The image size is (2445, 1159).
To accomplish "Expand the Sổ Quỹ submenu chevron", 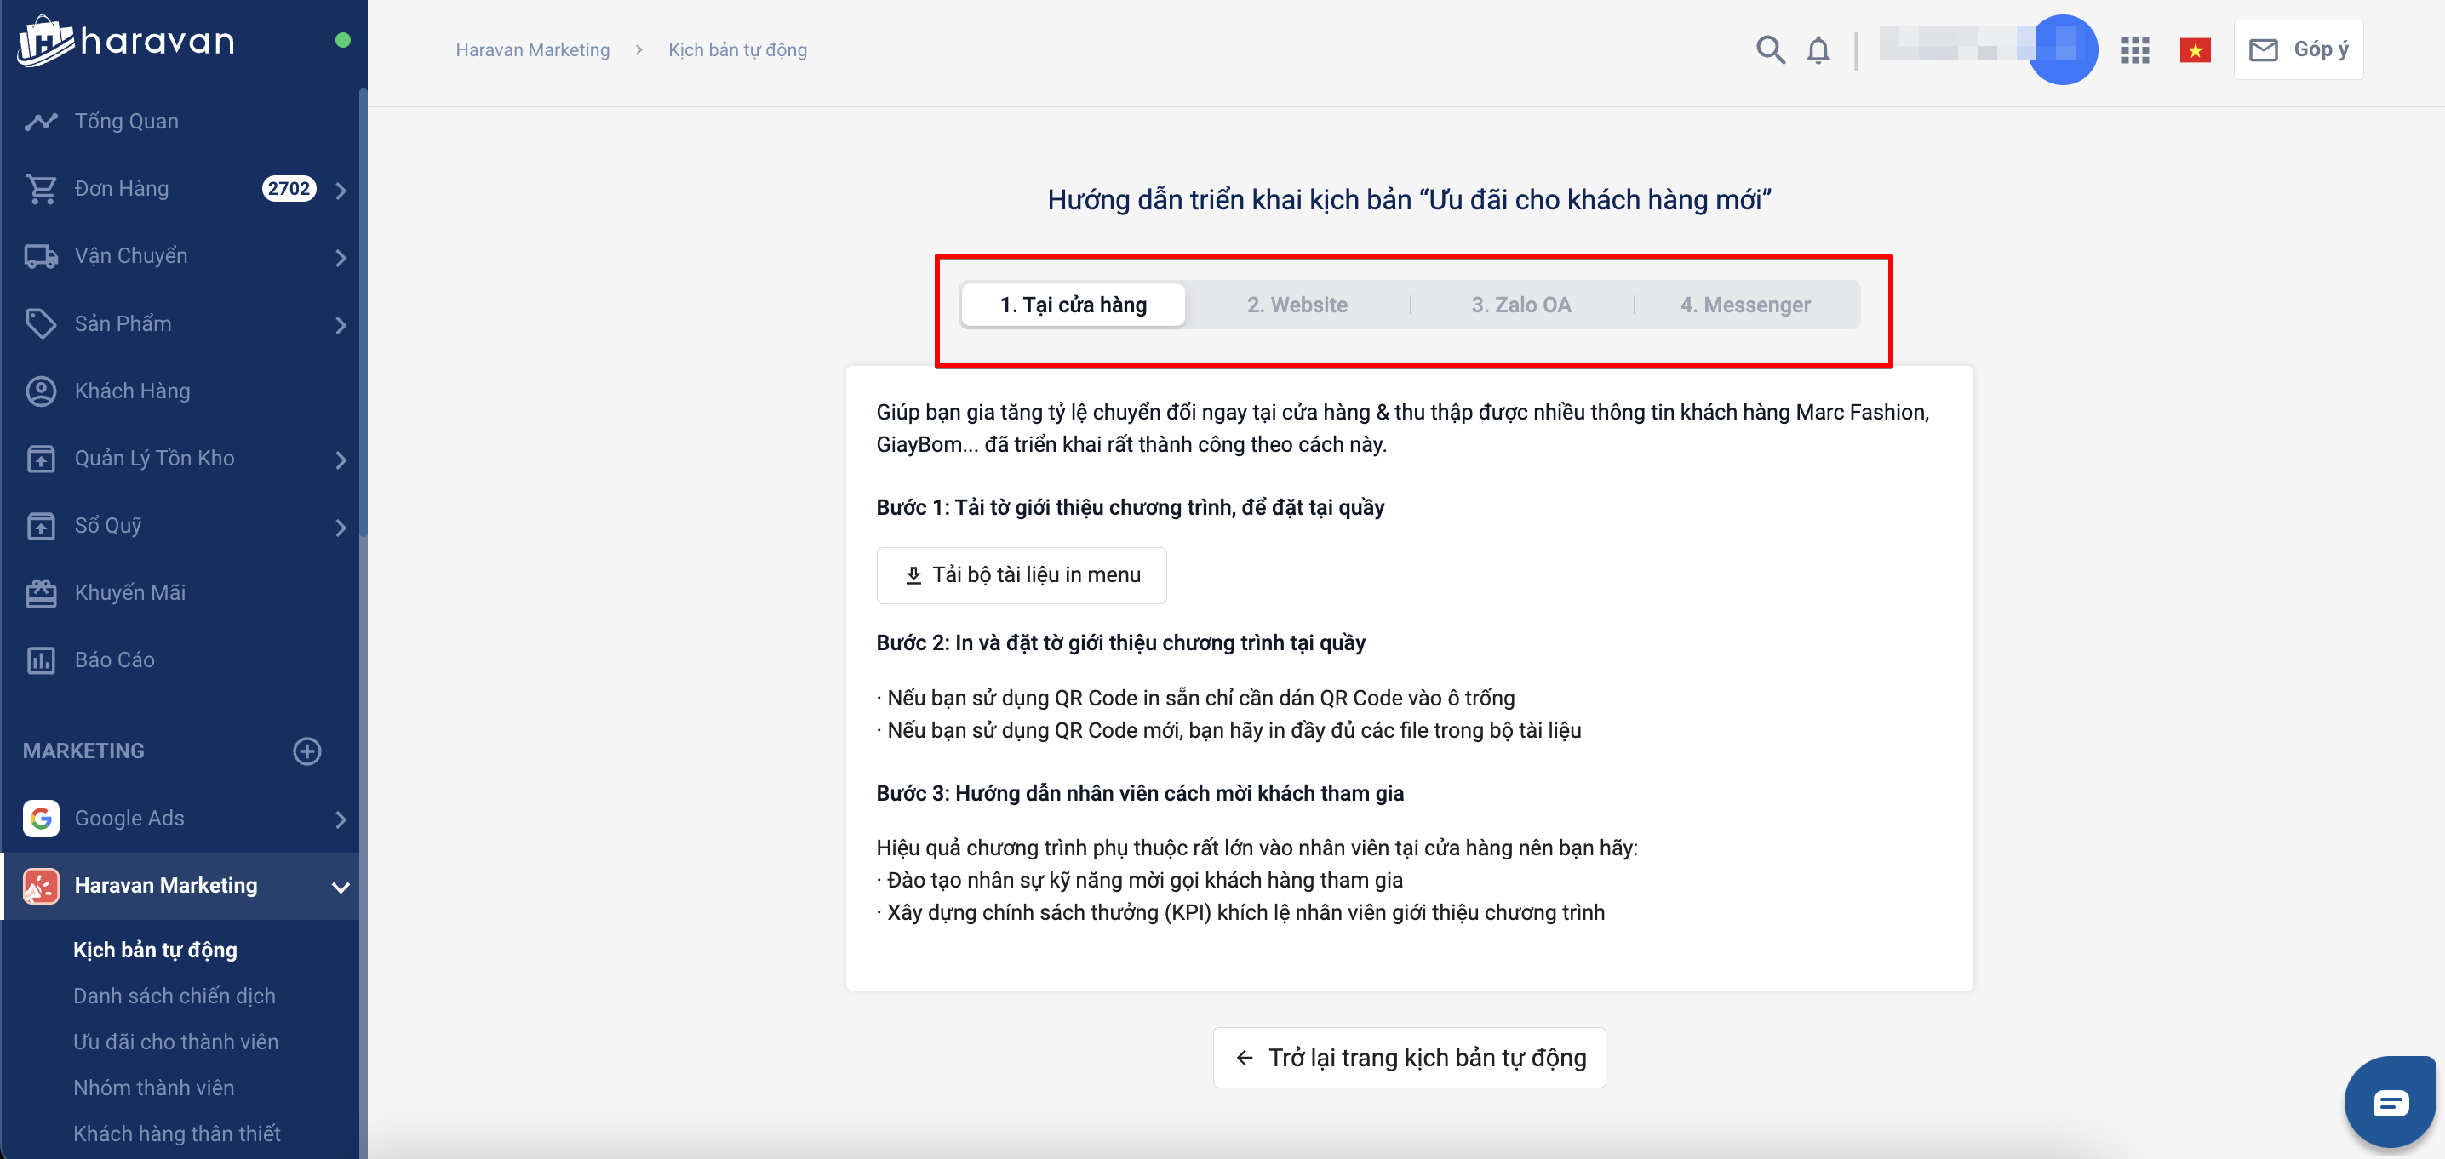I will (341, 527).
